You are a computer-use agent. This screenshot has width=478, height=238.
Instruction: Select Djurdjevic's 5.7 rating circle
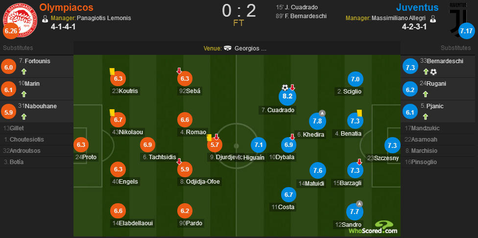(x=215, y=145)
